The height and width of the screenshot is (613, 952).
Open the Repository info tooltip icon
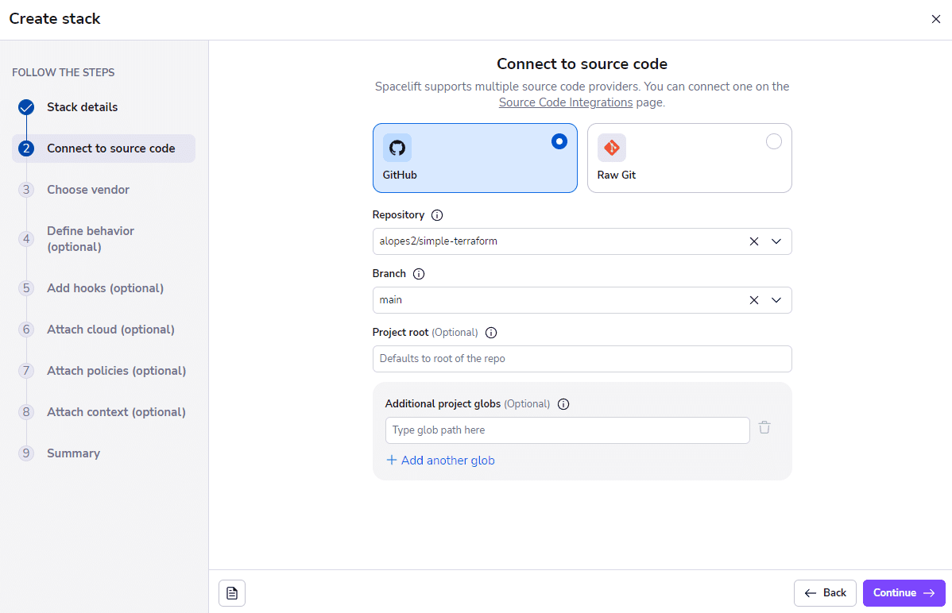[437, 214]
